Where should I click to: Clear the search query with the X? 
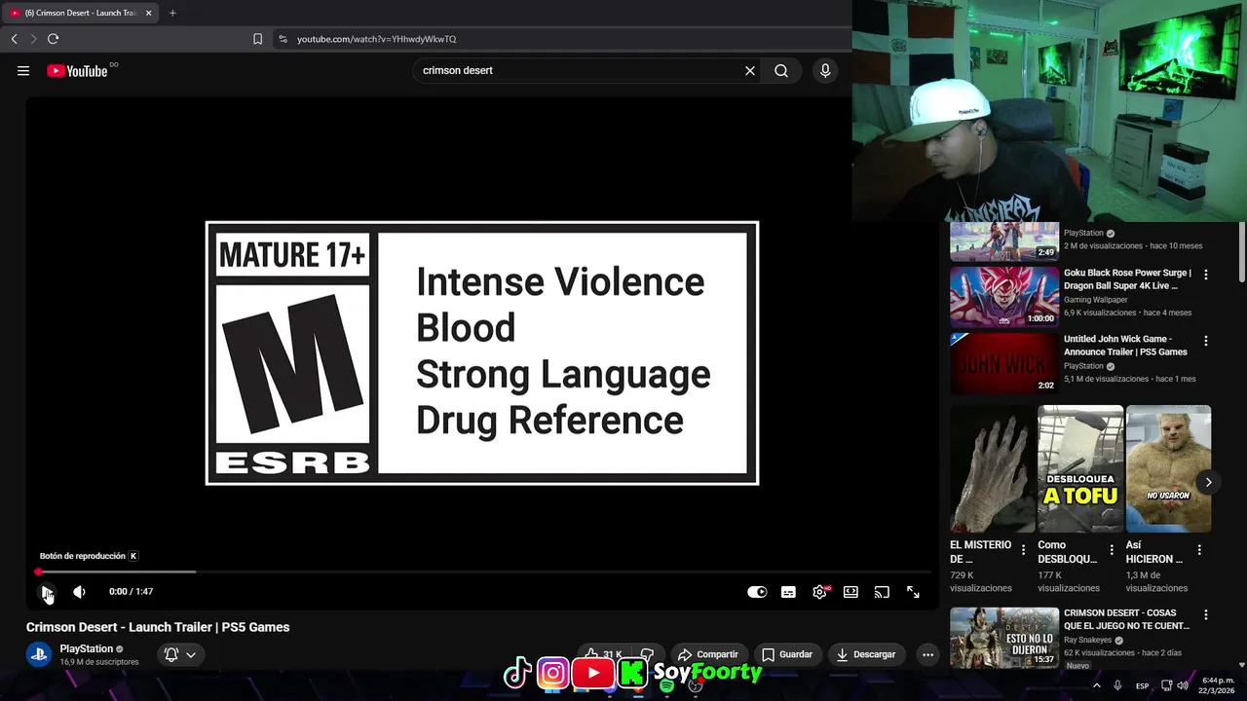(x=750, y=70)
